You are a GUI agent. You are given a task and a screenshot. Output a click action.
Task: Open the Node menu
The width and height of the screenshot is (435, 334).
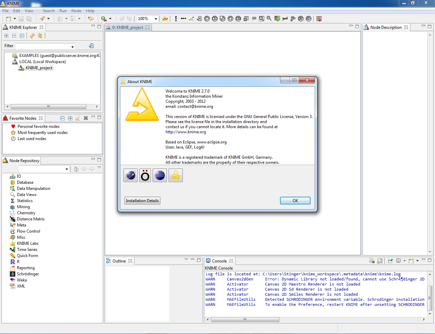tap(76, 11)
